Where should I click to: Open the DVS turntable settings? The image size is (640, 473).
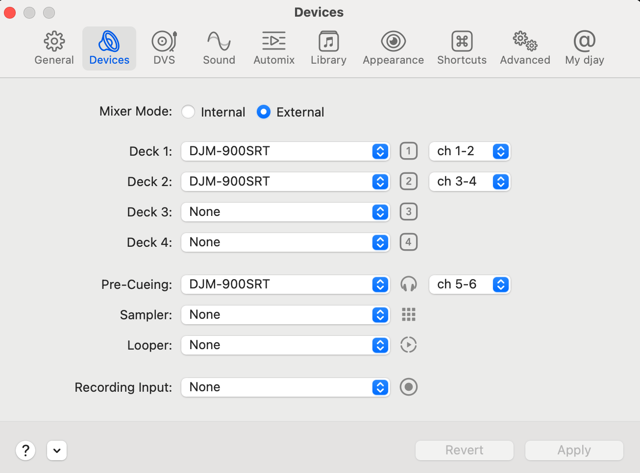click(164, 48)
